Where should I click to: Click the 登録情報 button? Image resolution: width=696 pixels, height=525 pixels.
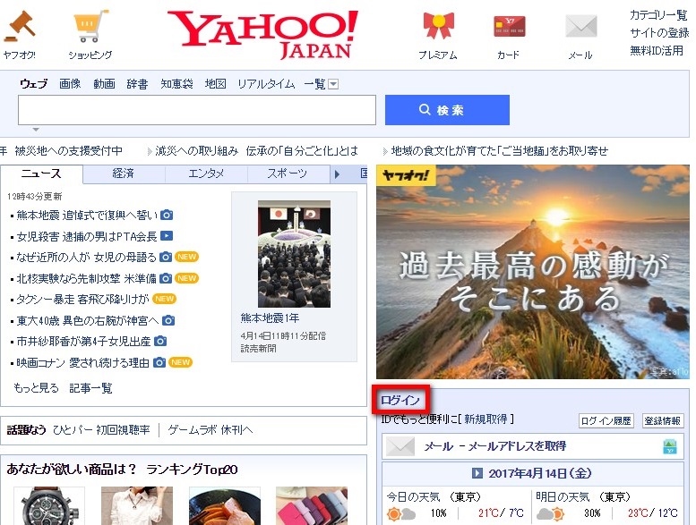663,420
